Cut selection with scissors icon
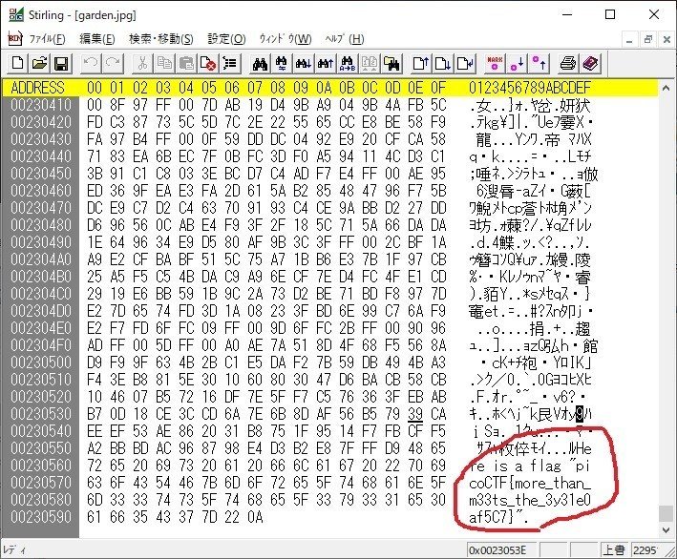The width and height of the screenshot is (677, 559). coord(142,64)
